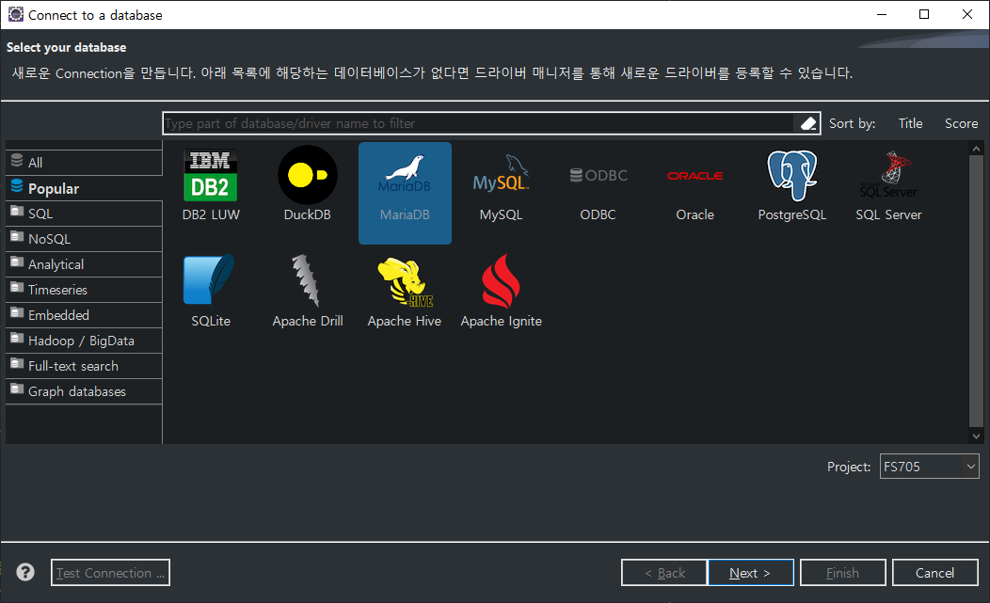Screen dimensions: 990x603
Task: Open the Hadoop / BigData category
Action: click(84, 341)
